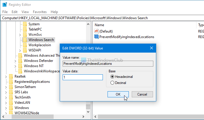Expand the WcmSvc tree node

[x=20, y=35]
